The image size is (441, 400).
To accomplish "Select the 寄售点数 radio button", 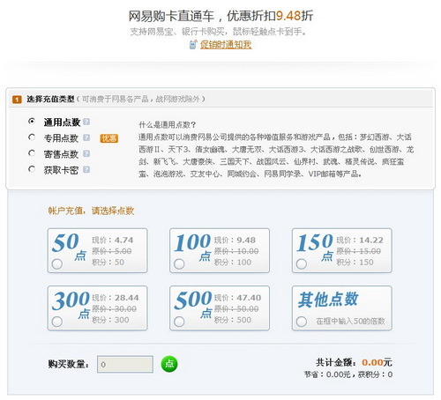I will coord(32,153).
